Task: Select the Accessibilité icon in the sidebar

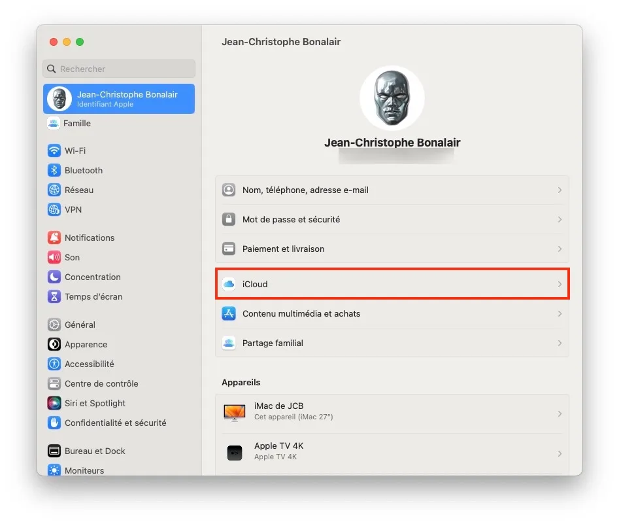Action: point(53,364)
